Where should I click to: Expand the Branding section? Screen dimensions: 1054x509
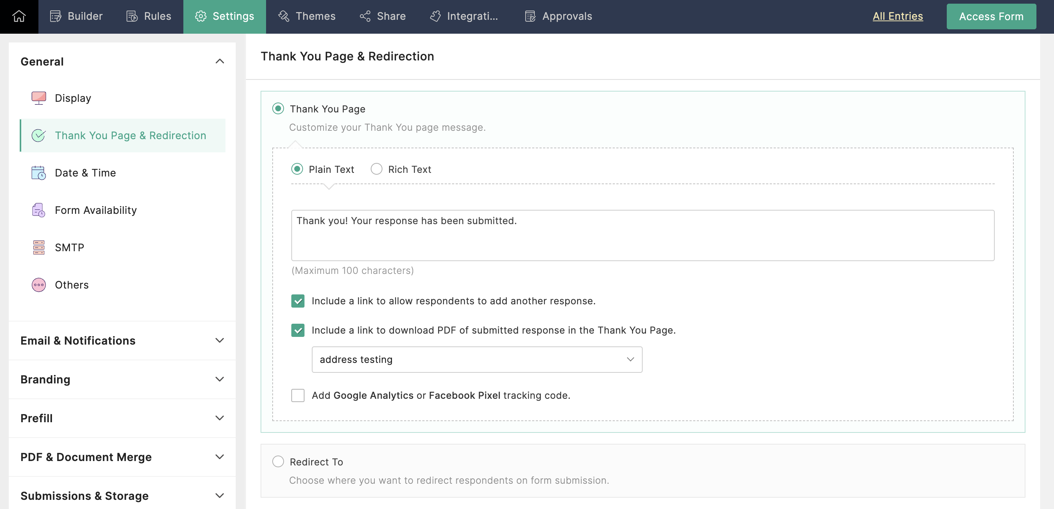[x=122, y=379]
